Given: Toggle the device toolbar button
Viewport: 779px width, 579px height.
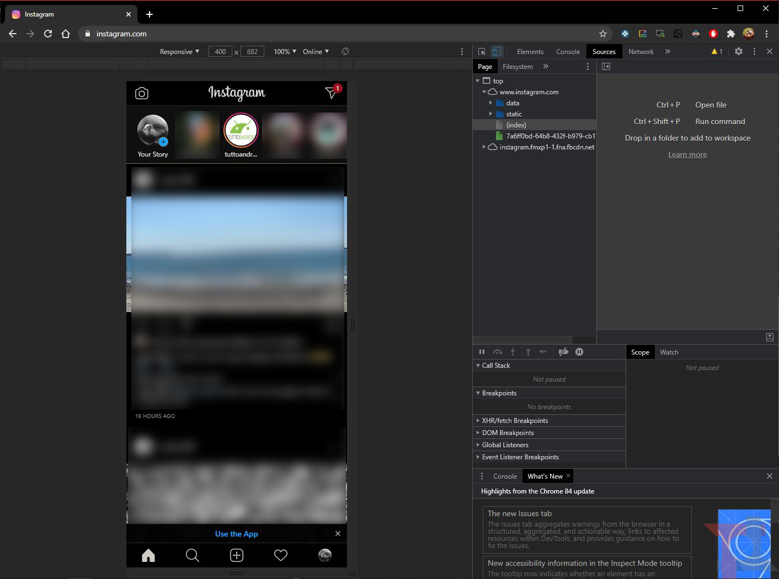Looking at the screenshot, I should click(x=497, y=51).
